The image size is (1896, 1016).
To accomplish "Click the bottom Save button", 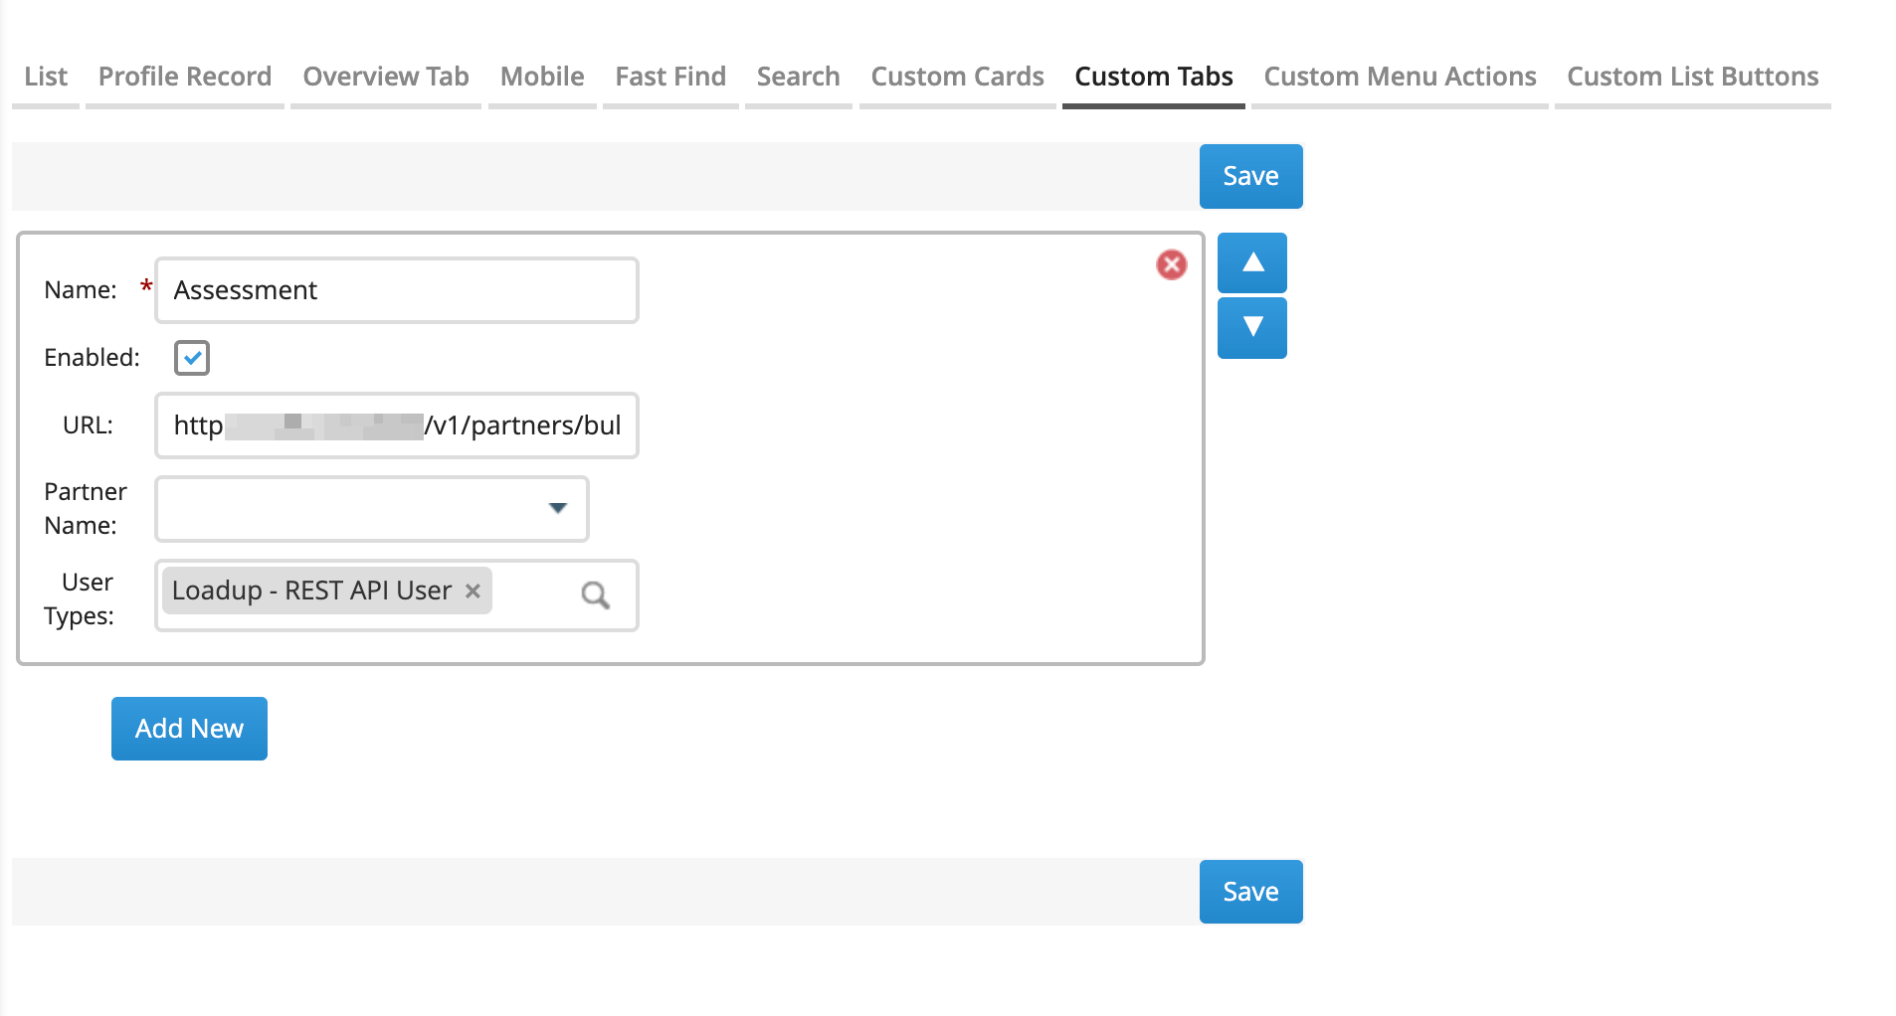I will pos(1250,892).
